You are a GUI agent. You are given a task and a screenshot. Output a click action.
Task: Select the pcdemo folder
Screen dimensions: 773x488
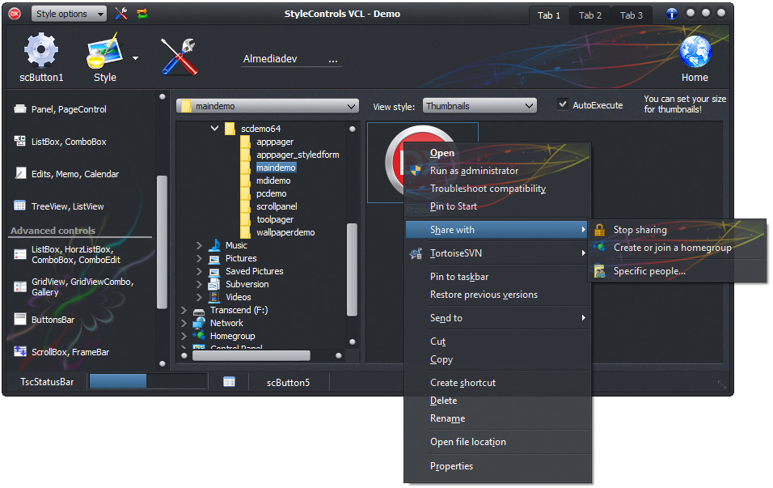pos(271,193)
